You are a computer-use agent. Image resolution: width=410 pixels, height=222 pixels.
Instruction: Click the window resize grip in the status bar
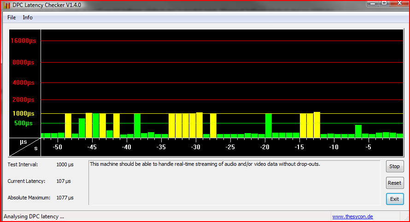406,218
